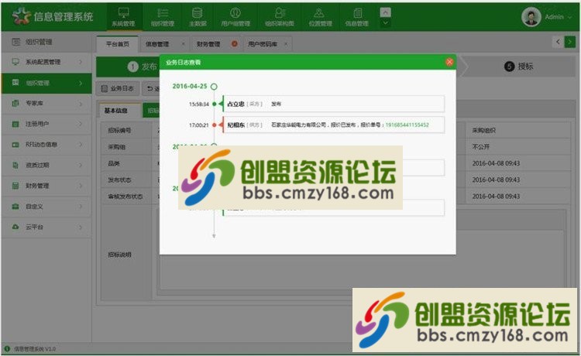Screen dimensions: 581x356
Task: Click the 采购组 table cell
Action: (126, 147)
